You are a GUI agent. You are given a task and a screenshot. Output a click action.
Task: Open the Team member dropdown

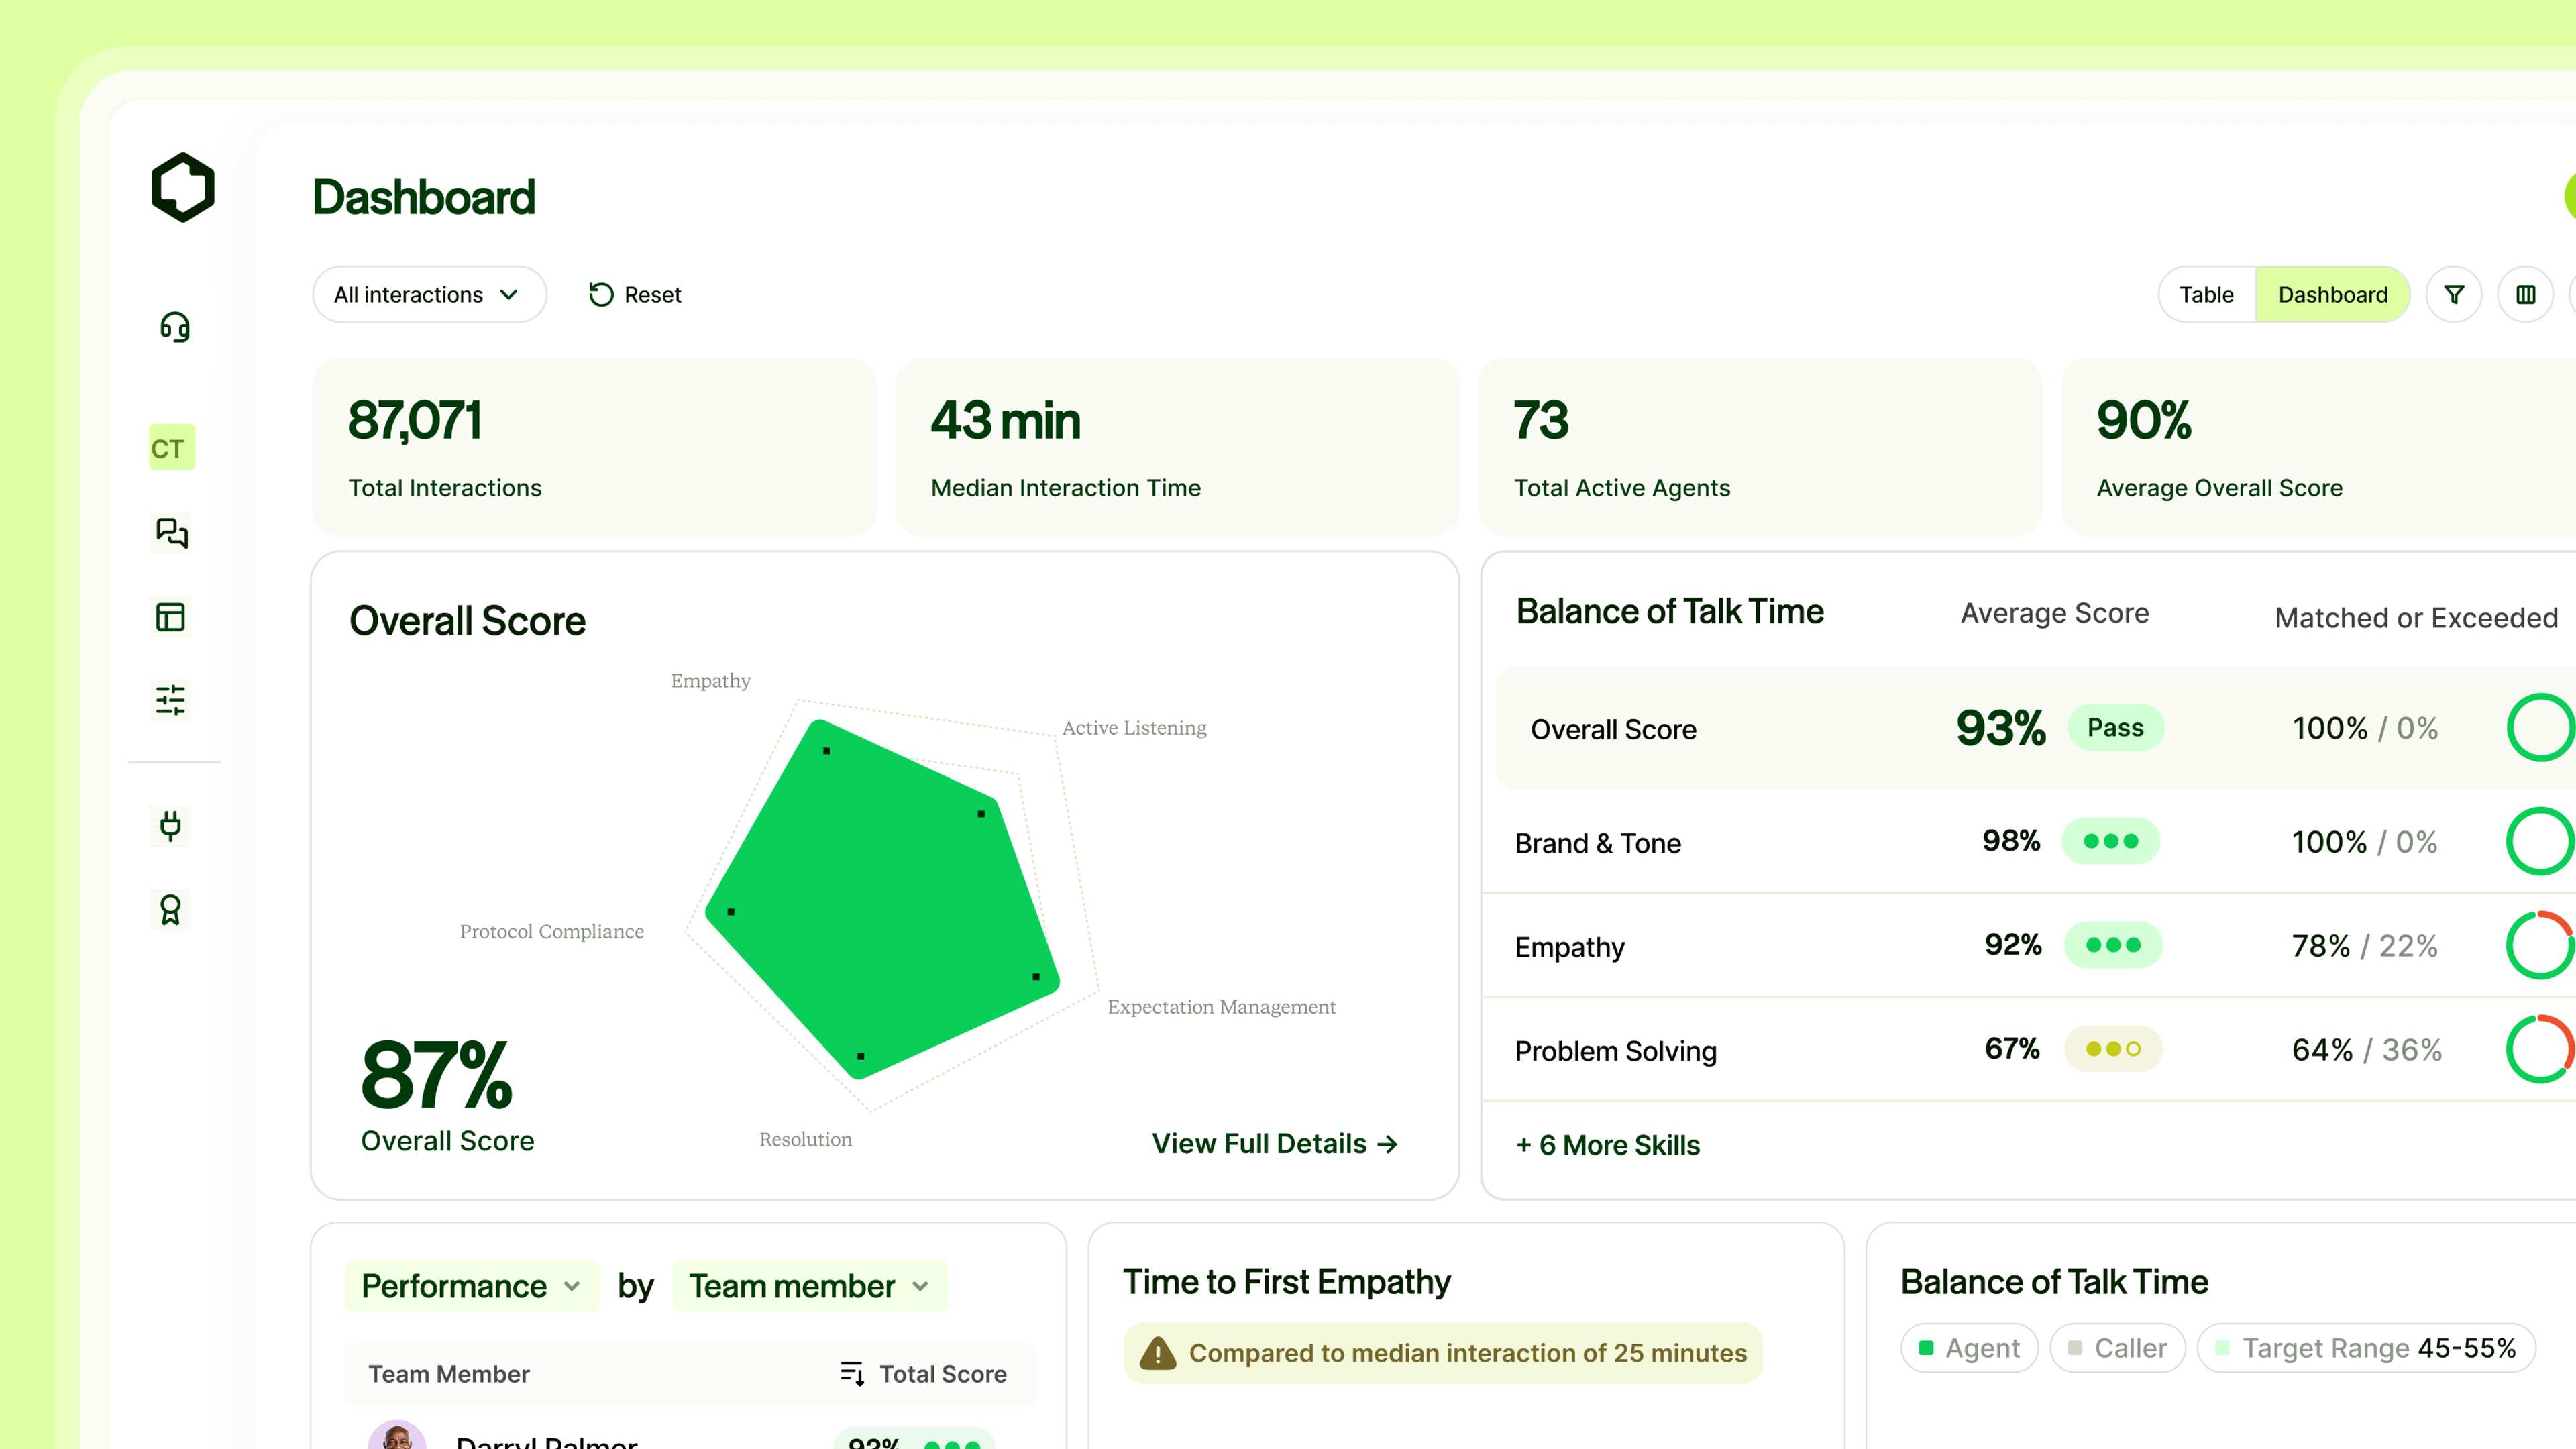click(x=809, y=1286)
